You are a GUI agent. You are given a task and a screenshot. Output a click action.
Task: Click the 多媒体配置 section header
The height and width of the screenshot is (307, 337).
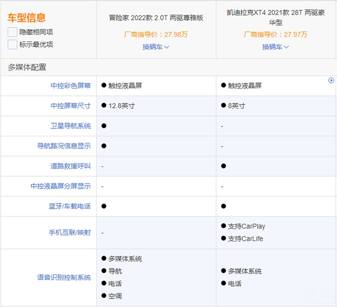27,67
